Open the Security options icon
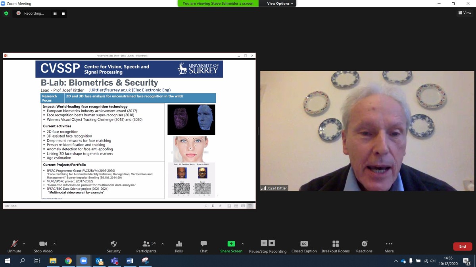The height and width of the screenshot is (267, 476). pyautogui.click(x=113, y=244)
